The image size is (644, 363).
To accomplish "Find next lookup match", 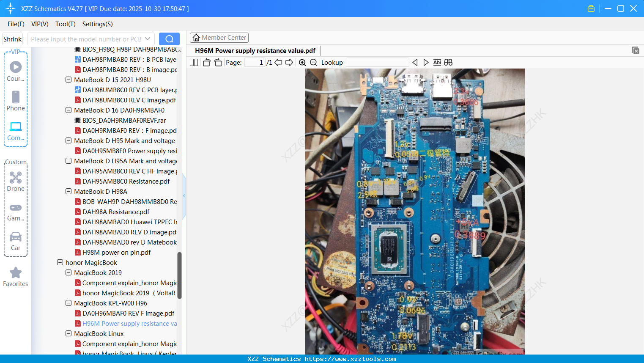I will tap(426, 62).
